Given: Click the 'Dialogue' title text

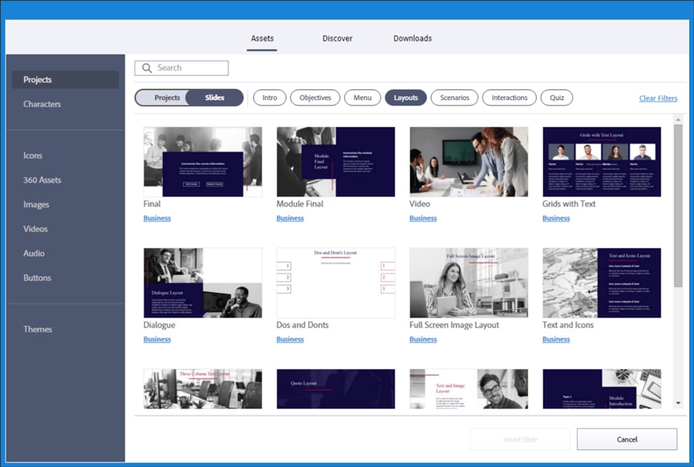Looking at the screenshot, I should pos(160,325).
